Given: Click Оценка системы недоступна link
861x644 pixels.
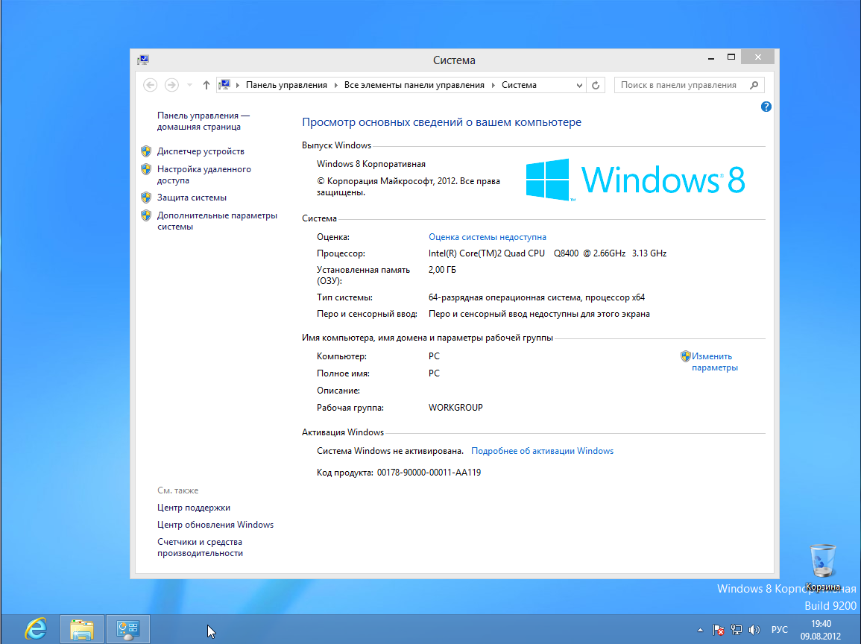Looking at the screenshot, I should (487, 236).
